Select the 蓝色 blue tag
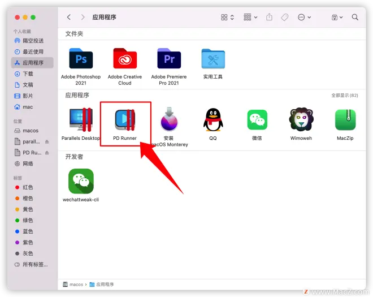The width and height of the screenshot is (373, 297). pyautogui.click(x=32, y=231)
